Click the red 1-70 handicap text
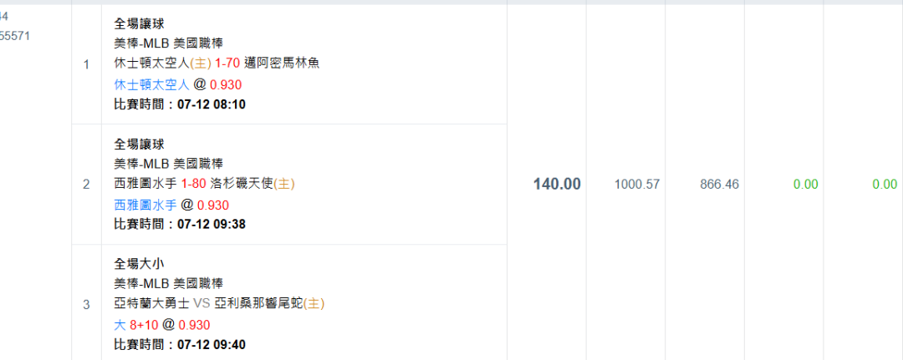This screenshot has height=360, width=903. tap(227, 63)
